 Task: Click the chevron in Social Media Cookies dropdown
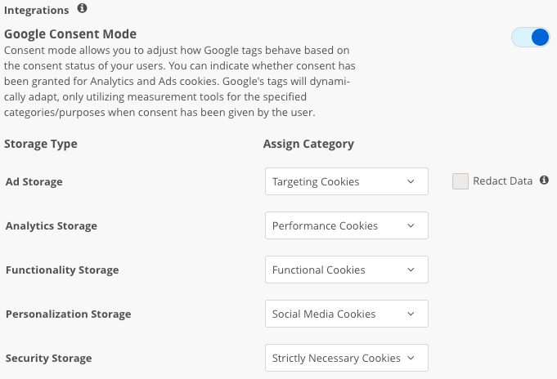coord(411,314)
